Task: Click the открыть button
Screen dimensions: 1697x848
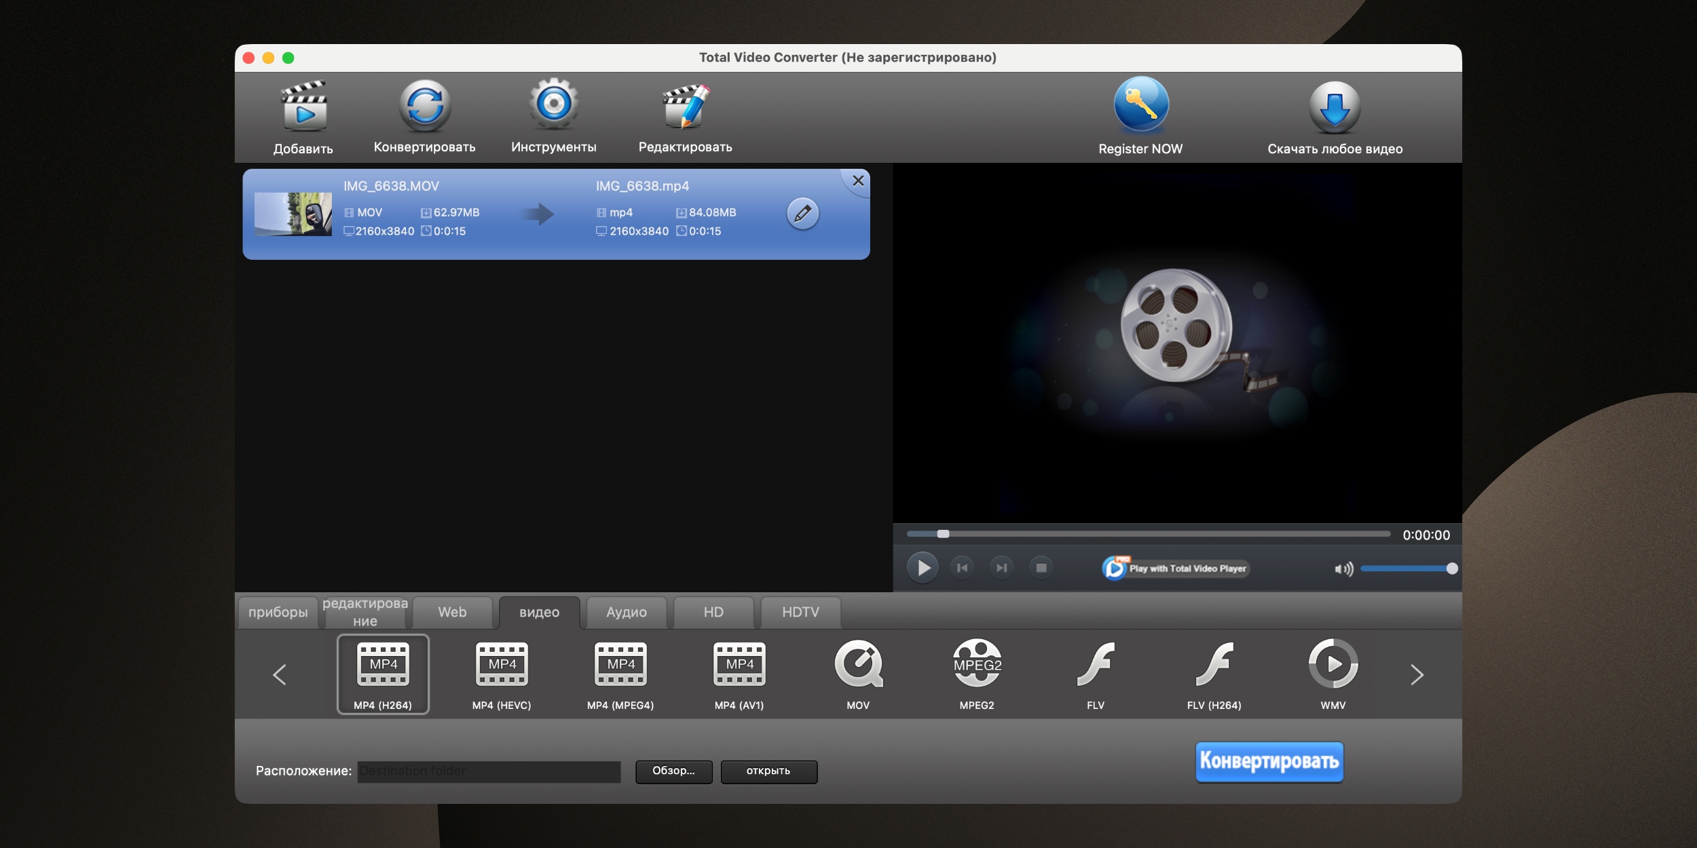Action: (768, 771)
